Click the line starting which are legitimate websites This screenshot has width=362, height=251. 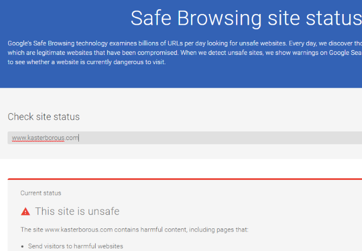(185, 53)
